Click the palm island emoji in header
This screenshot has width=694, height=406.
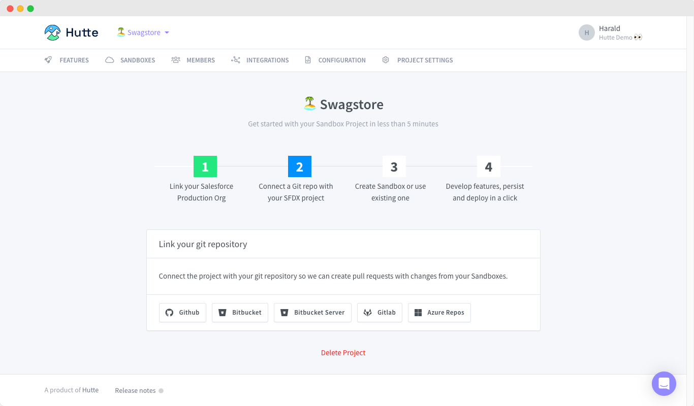click(x=121, y=32)
